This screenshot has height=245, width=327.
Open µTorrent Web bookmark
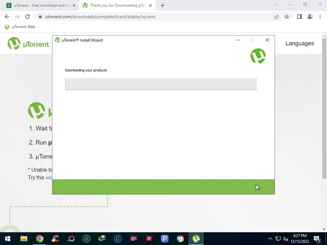[x=19, y=27]
